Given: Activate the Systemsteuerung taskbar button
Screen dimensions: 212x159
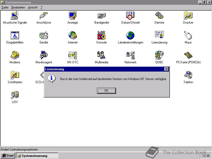Looking at the screenshot, I should (x=37, y=156).
